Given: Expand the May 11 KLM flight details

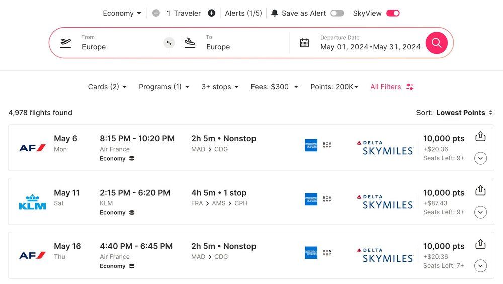Looking at the screenshot, I should [480, 212].
